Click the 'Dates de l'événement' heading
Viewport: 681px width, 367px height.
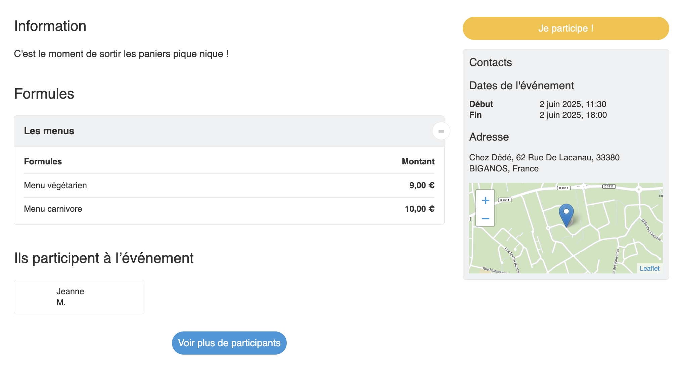(521, 86)
